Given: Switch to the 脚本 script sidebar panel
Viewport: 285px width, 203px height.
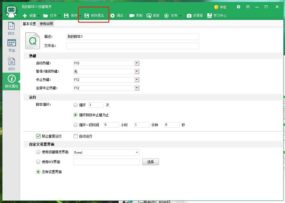Looking at the screenshot, I should [x=11, y=29].
